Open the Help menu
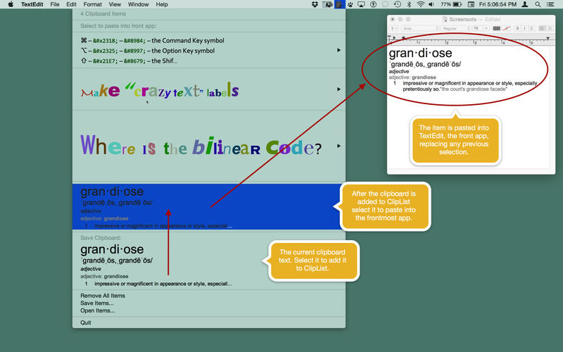 162,4
